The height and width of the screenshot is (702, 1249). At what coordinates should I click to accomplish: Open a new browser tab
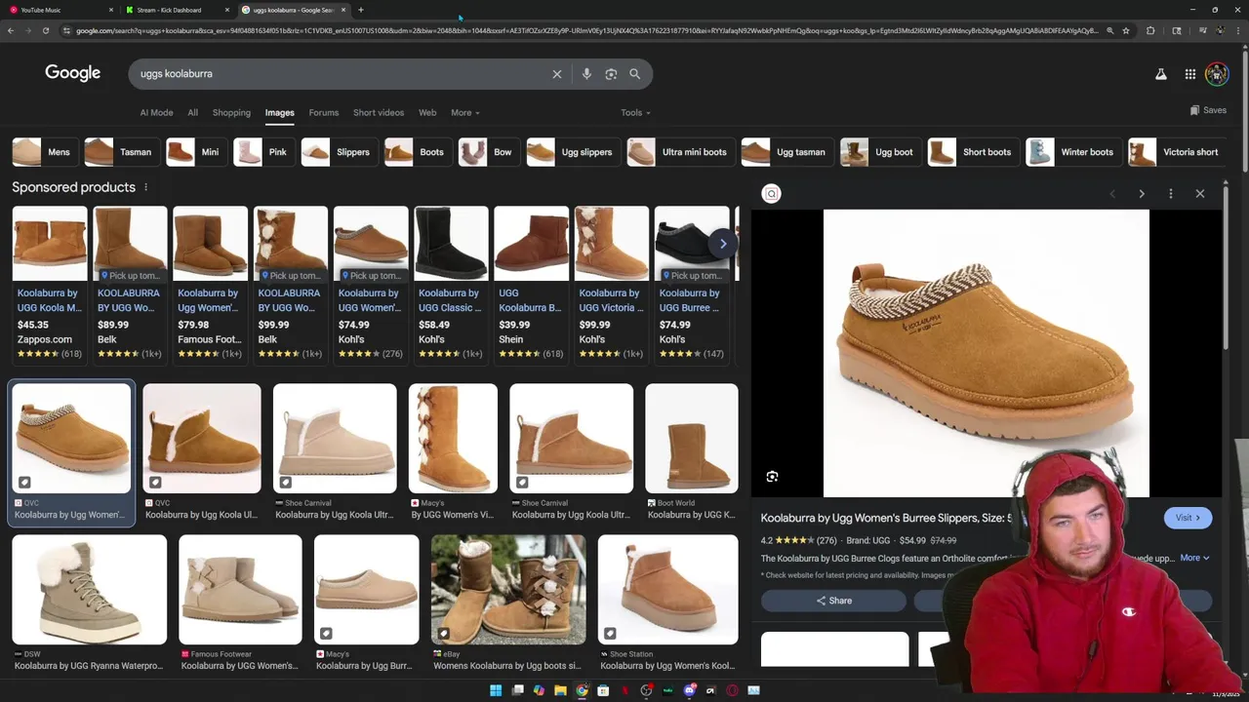point(361,10)
